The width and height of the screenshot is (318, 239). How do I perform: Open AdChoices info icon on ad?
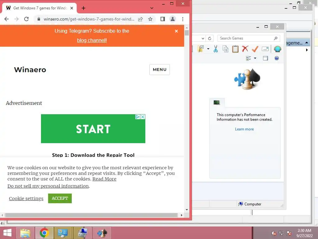point(138,117)
